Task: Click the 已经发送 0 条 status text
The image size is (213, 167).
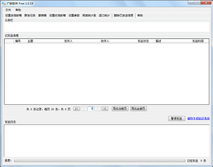Action: click(197, 161)
